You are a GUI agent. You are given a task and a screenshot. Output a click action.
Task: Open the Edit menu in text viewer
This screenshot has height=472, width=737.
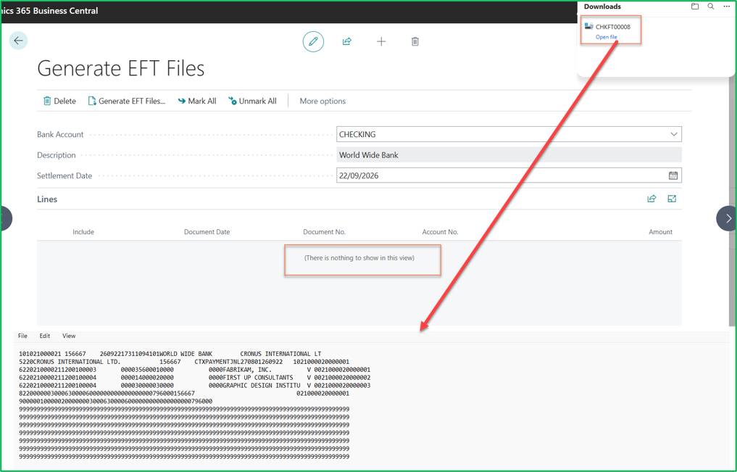(45, 336)
